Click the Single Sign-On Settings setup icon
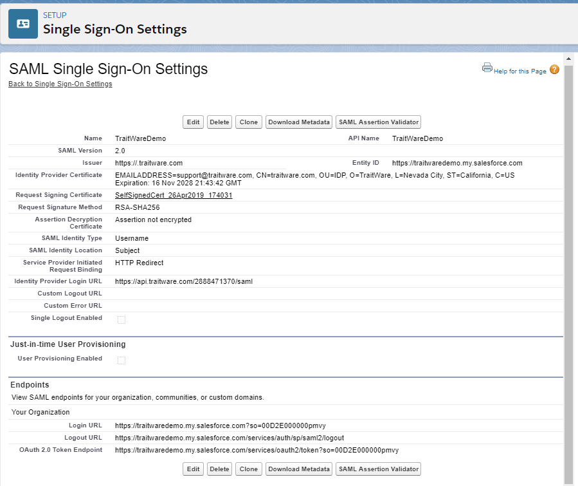The image size is (578, 486). [x=23, y=24]
